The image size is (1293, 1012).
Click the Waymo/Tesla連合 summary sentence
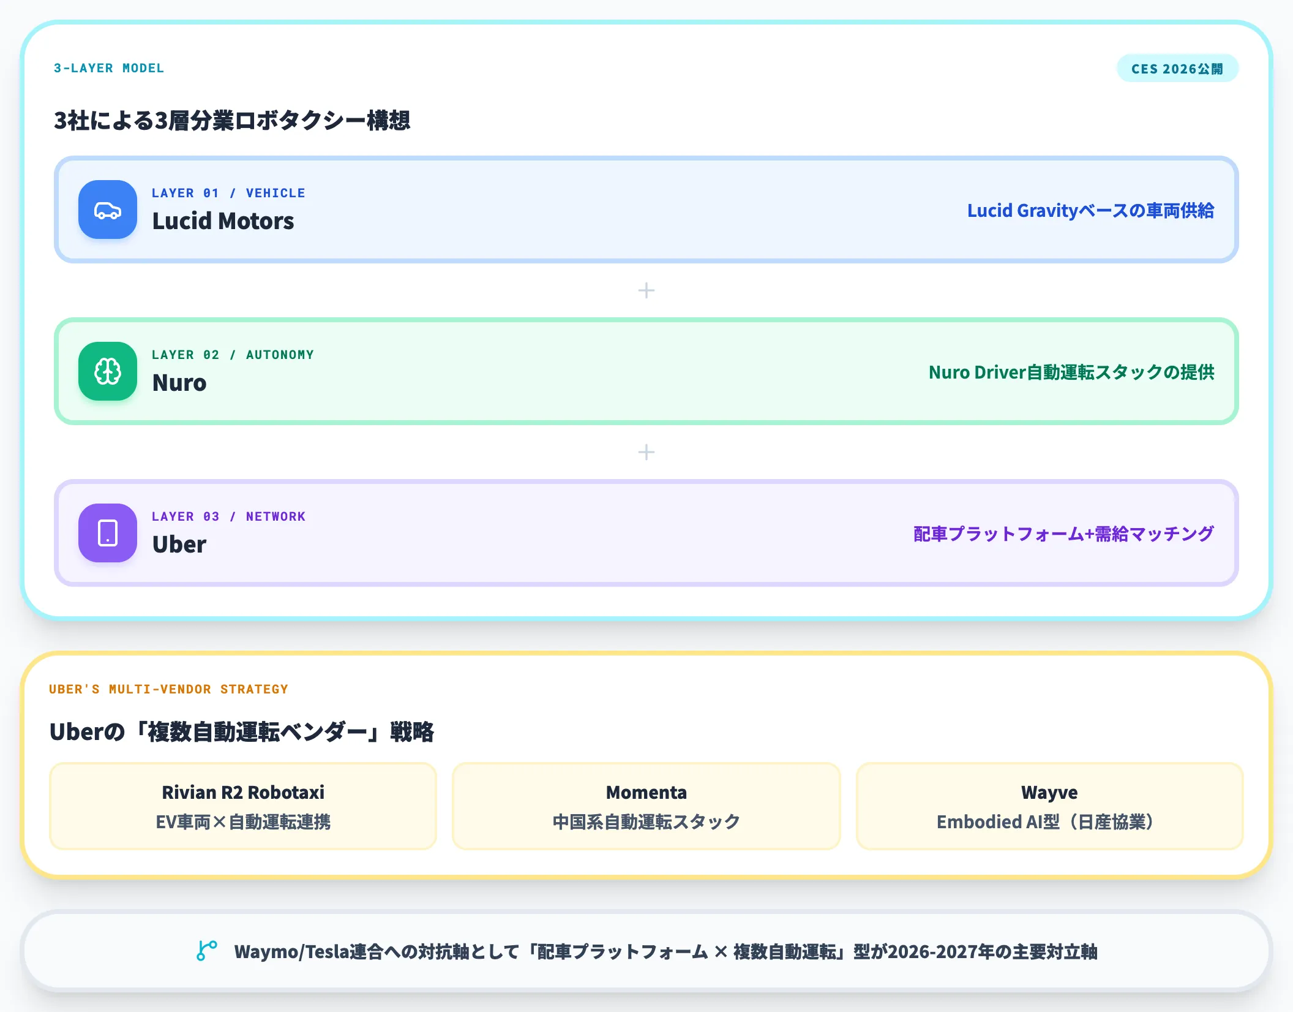pos(665,951)
